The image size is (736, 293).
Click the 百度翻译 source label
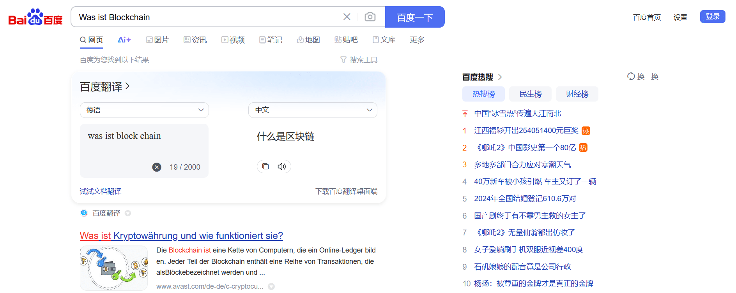106,213
